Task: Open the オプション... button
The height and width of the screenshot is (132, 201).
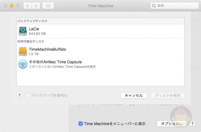Action: 172,124
